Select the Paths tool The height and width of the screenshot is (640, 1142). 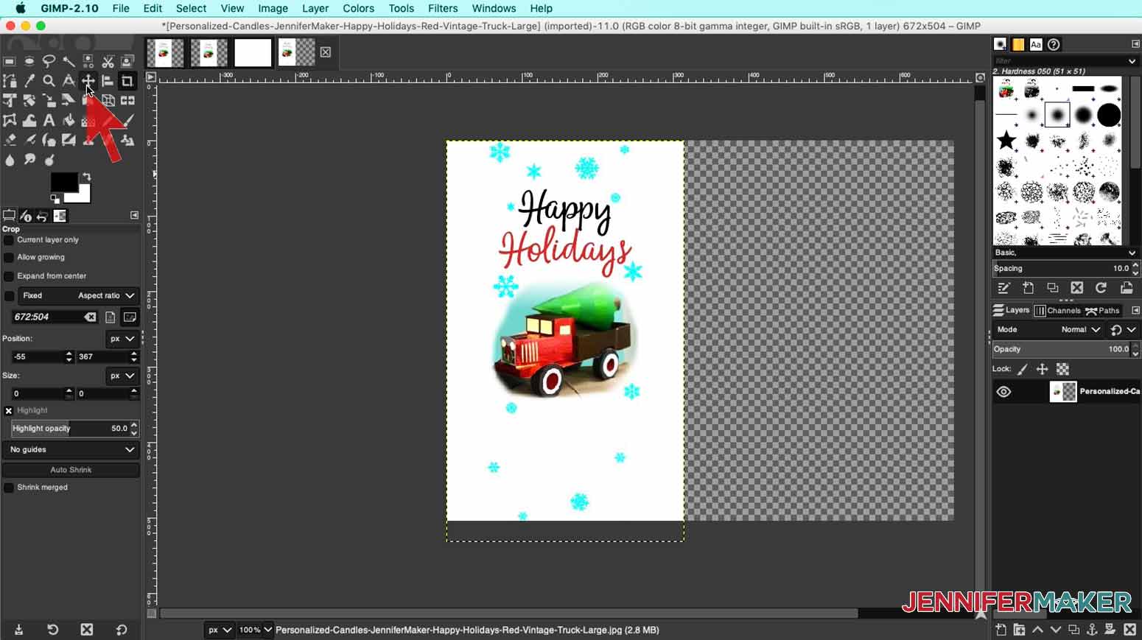tap(10, 81)
